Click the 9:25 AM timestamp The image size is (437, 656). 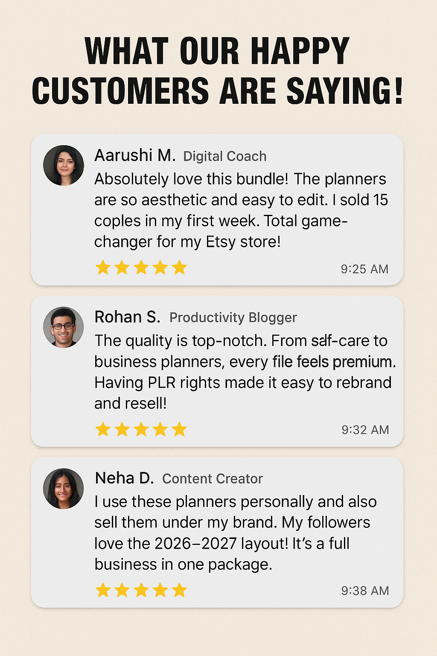[x=364, y=269]
